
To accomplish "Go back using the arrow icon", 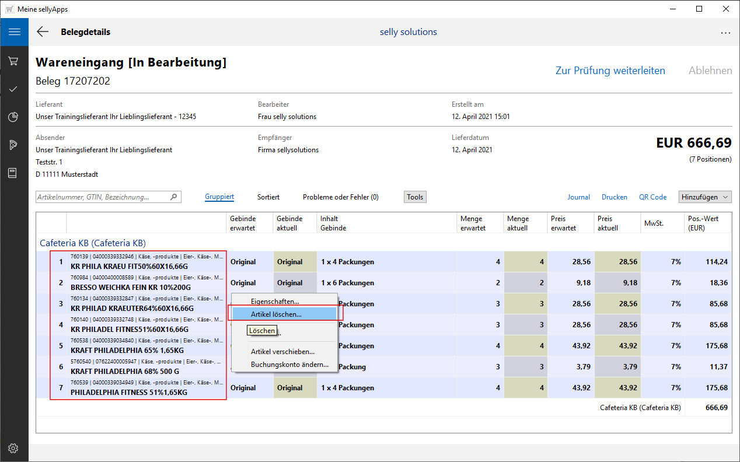I will pyautogui.click(x=43, y=32).
